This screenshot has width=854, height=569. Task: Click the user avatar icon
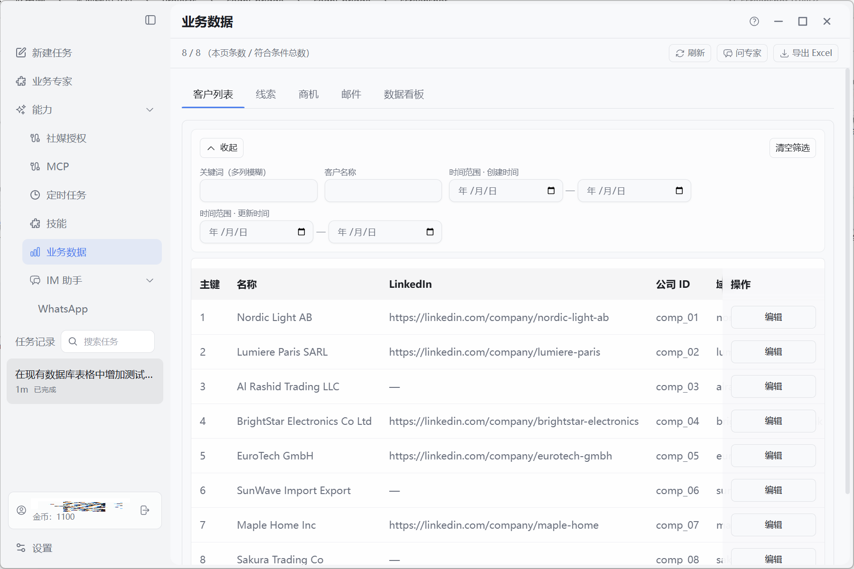coord(21,510)
